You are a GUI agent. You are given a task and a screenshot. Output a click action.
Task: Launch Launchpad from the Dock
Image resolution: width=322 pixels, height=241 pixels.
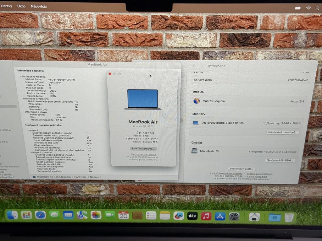click(26, 215)
